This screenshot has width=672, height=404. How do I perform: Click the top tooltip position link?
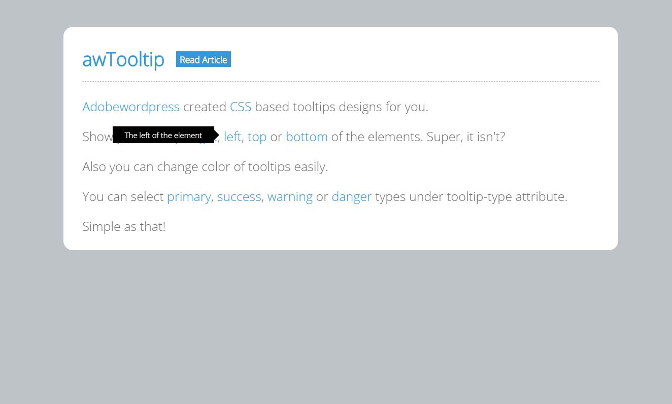(x=257, y=137)
